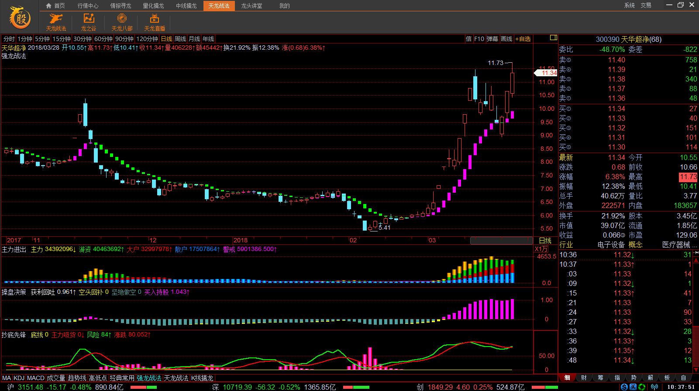Switch chart to 1分钟 period

[x=25, y=39]
